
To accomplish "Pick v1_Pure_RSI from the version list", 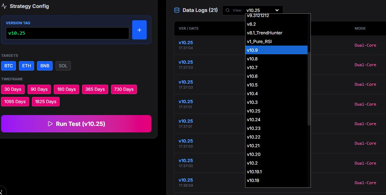I will coord(259,42).
